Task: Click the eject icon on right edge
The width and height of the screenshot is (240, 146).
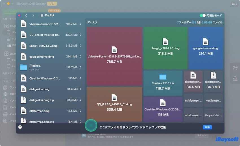Action: 235,78
